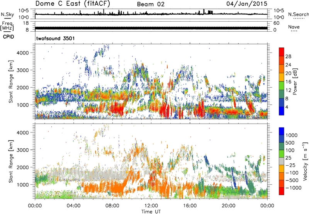Click the date '04/Jan/2015'

tap(247, 3)
